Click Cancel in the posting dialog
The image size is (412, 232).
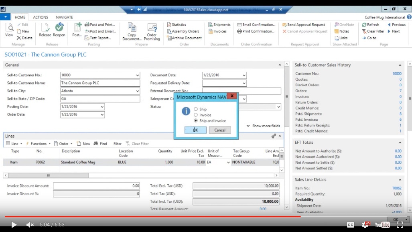(220, 130)
